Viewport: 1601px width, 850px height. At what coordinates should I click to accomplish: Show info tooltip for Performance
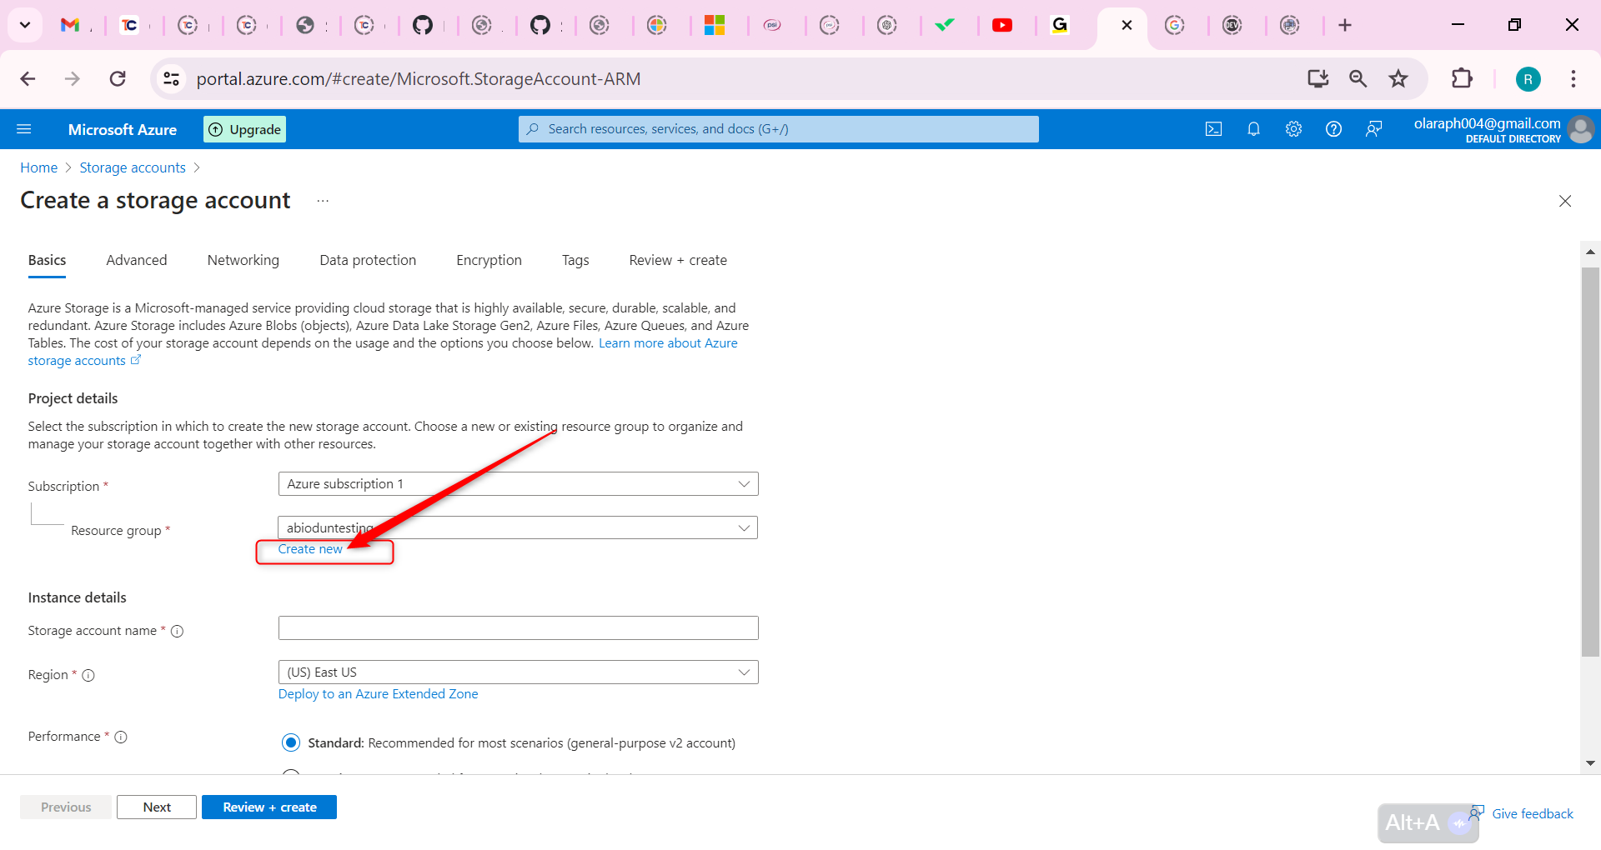tap(121, 737)
